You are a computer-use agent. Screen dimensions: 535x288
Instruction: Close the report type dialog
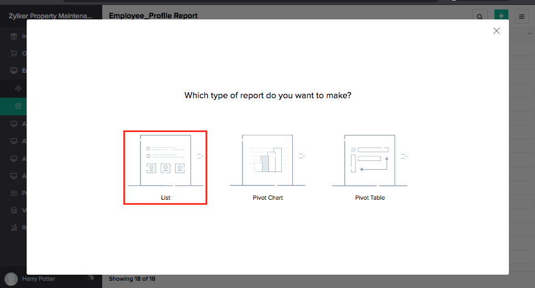pyautogui.click(x=497, y=31)
